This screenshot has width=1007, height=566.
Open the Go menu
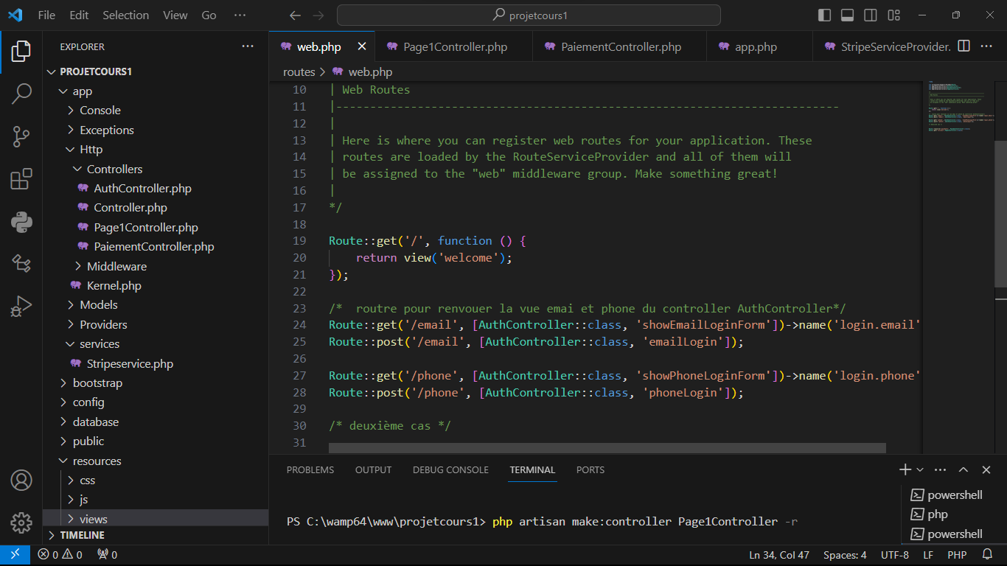(x=209, y=15)
